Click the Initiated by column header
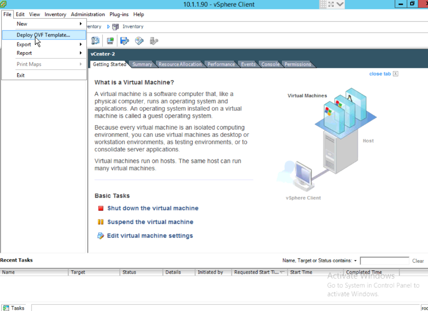 (213, 272)
